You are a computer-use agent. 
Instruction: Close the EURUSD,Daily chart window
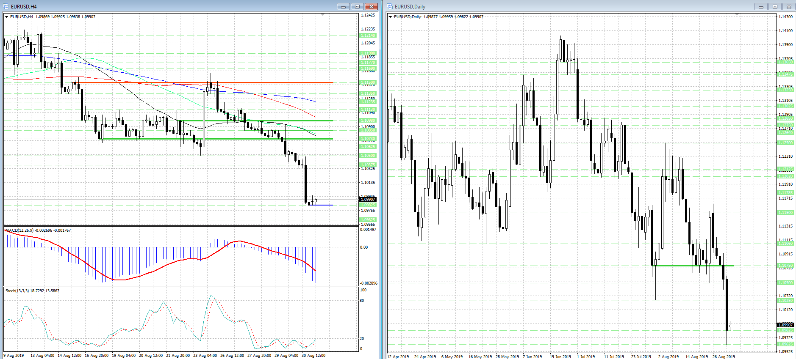coord(789,6)
